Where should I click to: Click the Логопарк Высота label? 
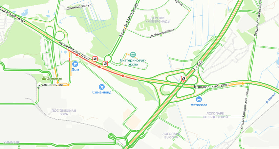(171, 136)
